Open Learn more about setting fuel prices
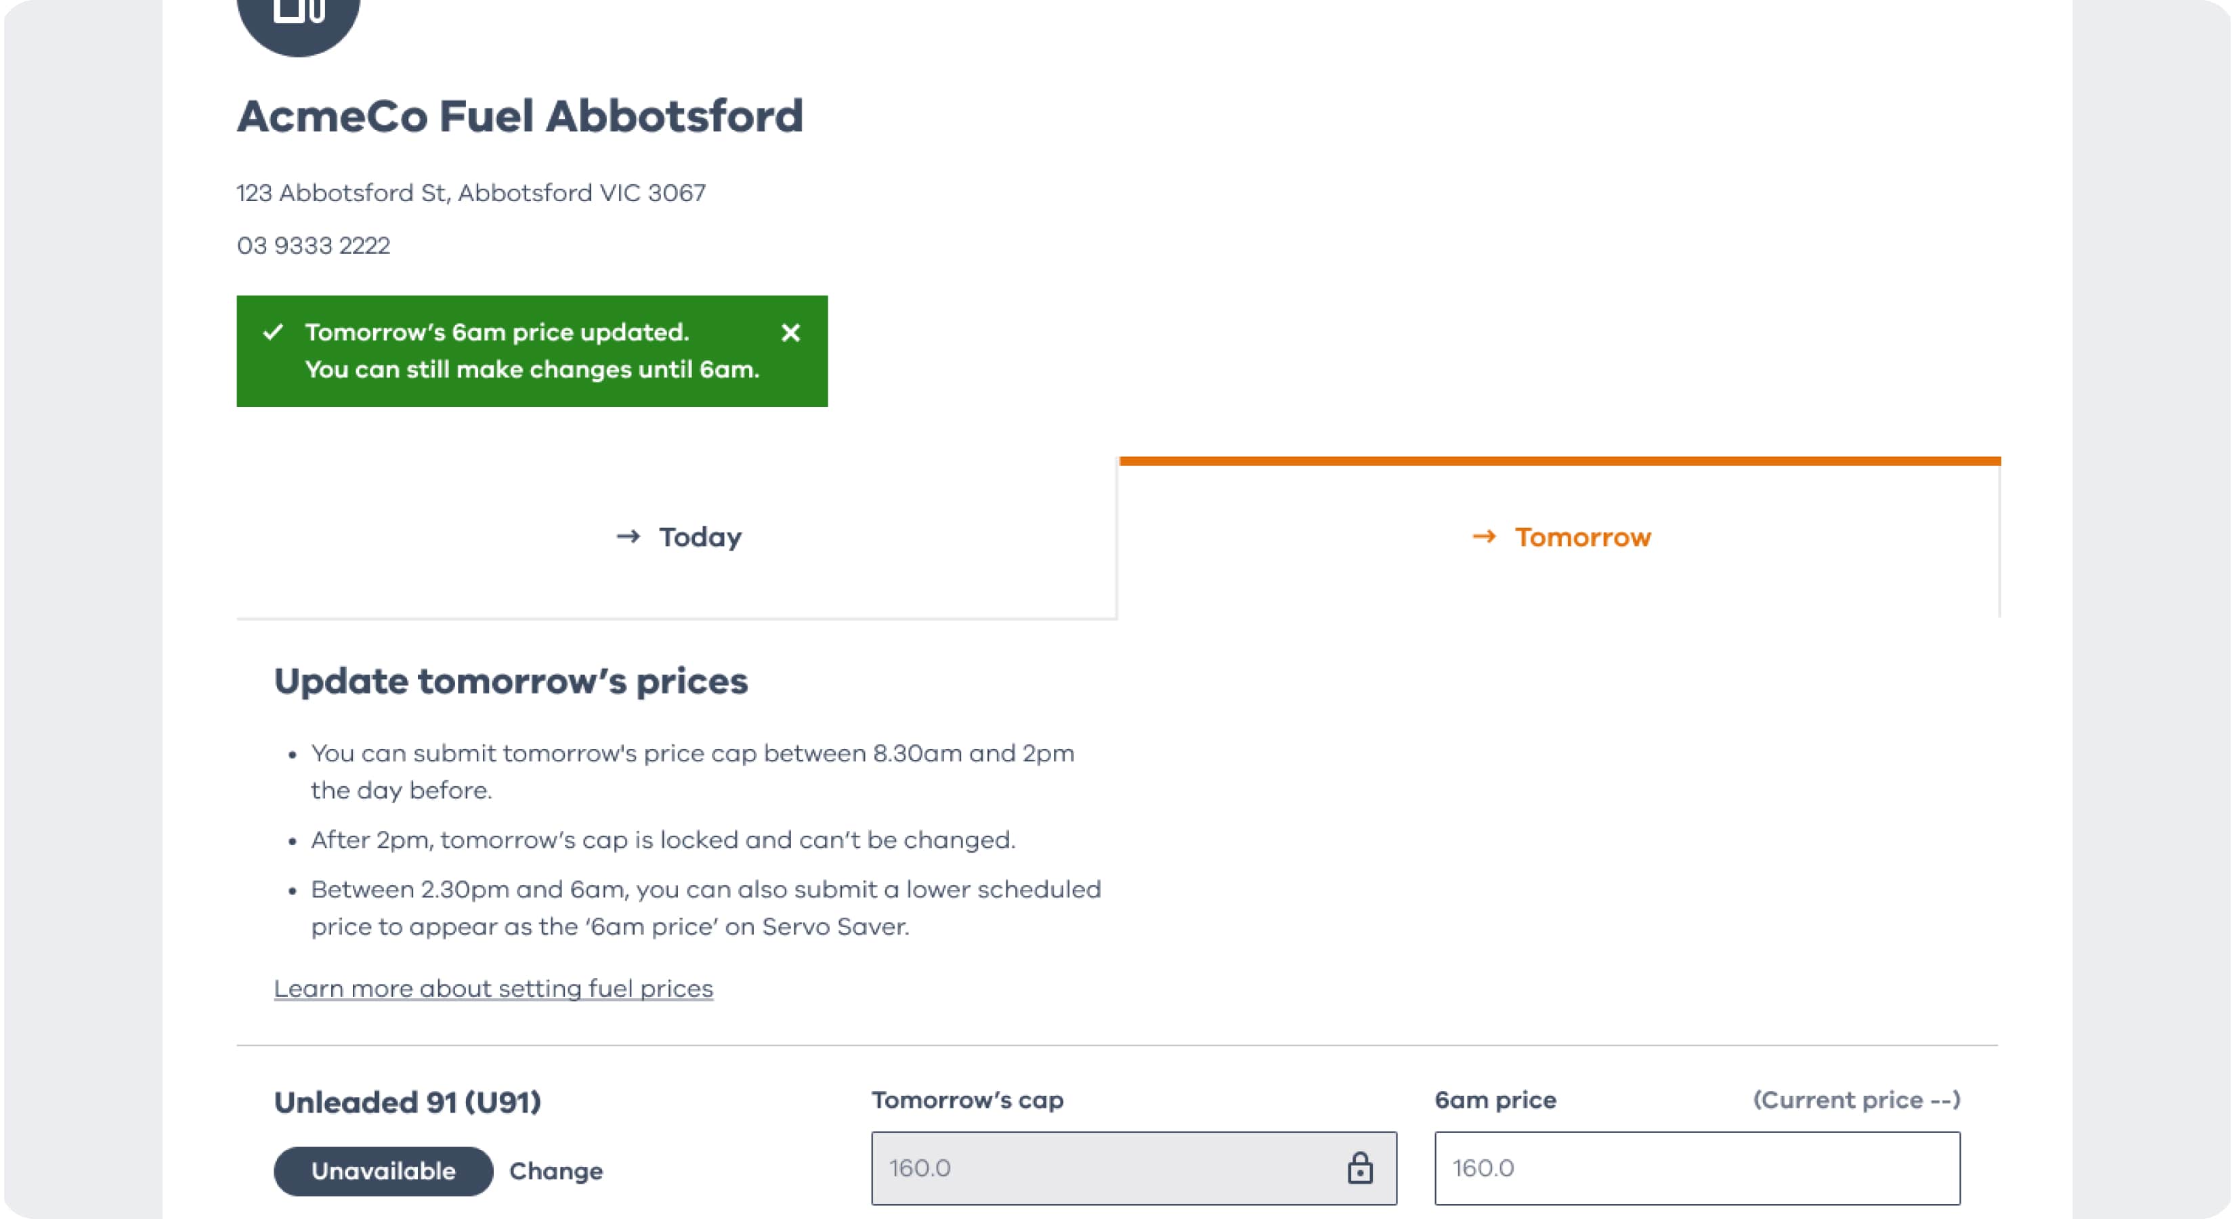This screenshot has width=2235, height=1219. tap(493, 988)
